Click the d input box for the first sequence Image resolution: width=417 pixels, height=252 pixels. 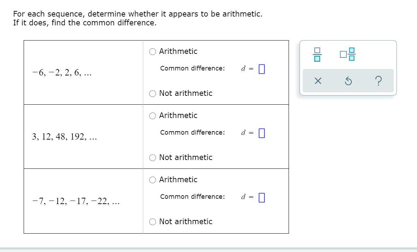point(261,69)
